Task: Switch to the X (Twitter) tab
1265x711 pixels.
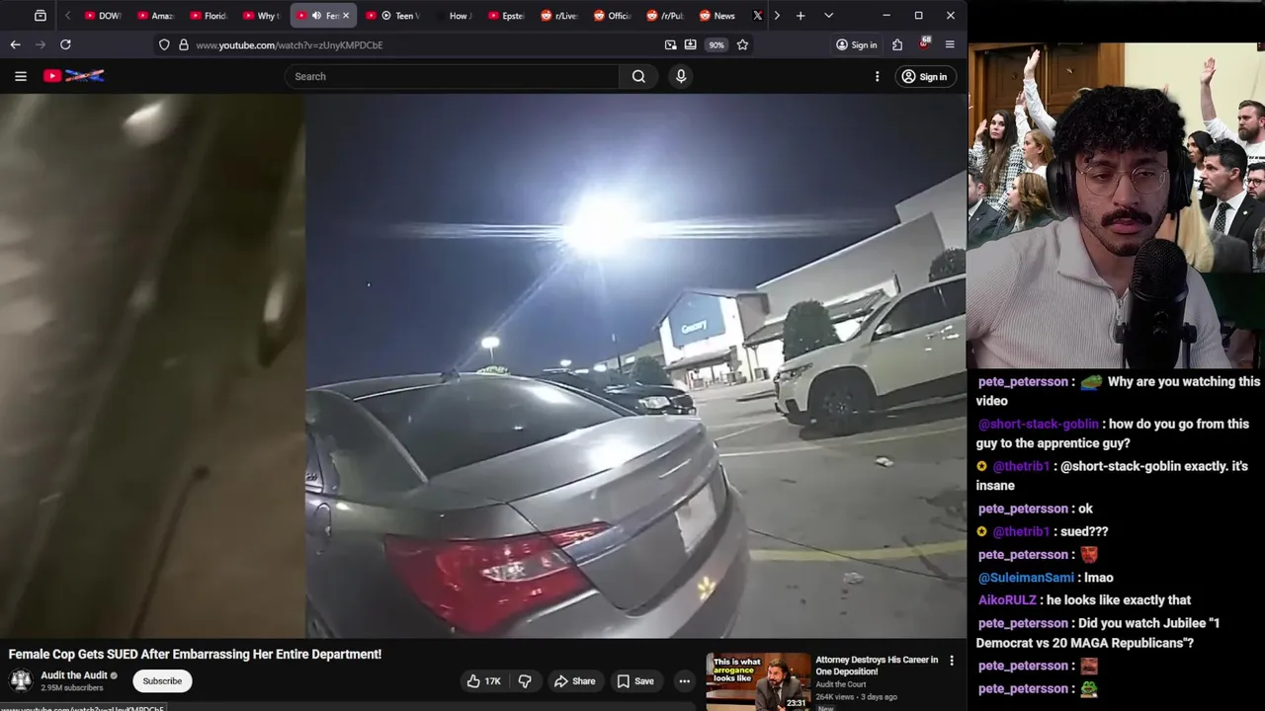Action: [x=757, y=16]
